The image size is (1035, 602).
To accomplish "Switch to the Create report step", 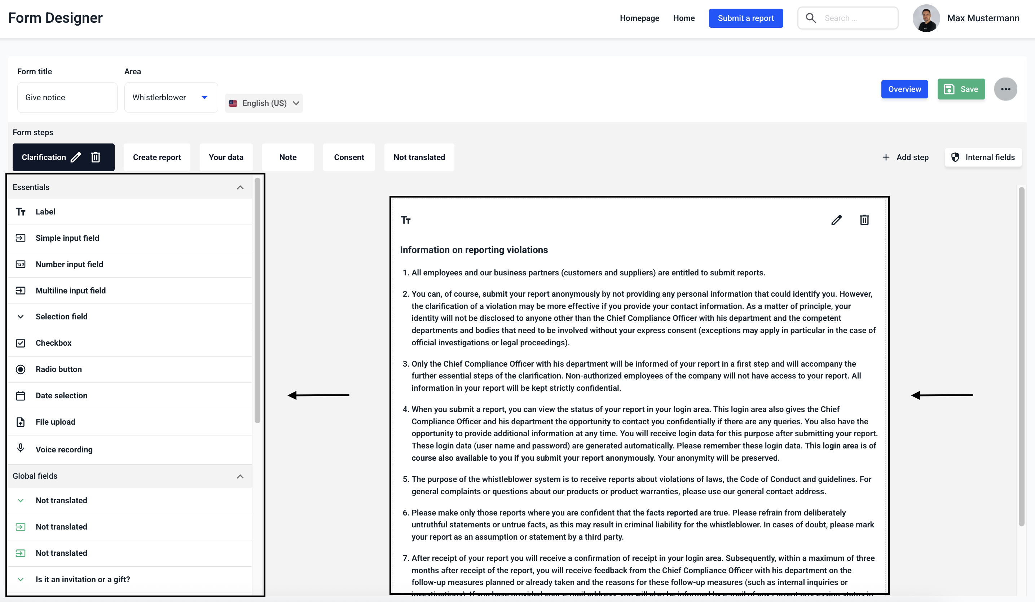I will pos(157,157).
